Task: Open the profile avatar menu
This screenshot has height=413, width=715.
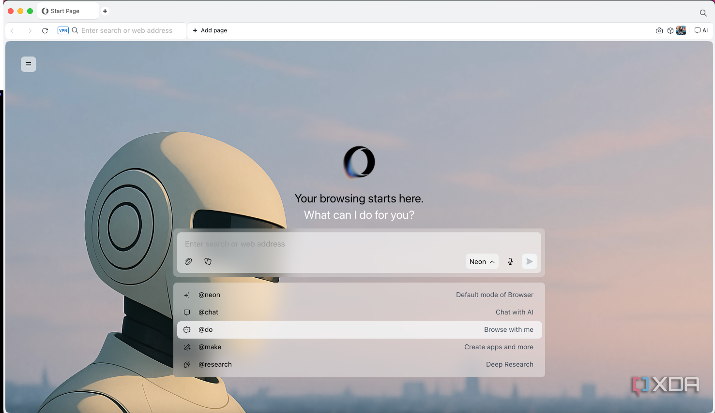Action: [681, 30]
